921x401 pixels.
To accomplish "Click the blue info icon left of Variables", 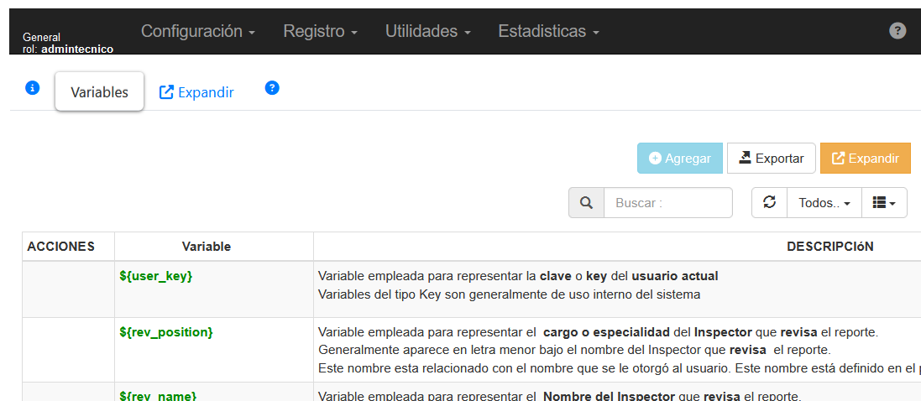I will tap(33, 88).
